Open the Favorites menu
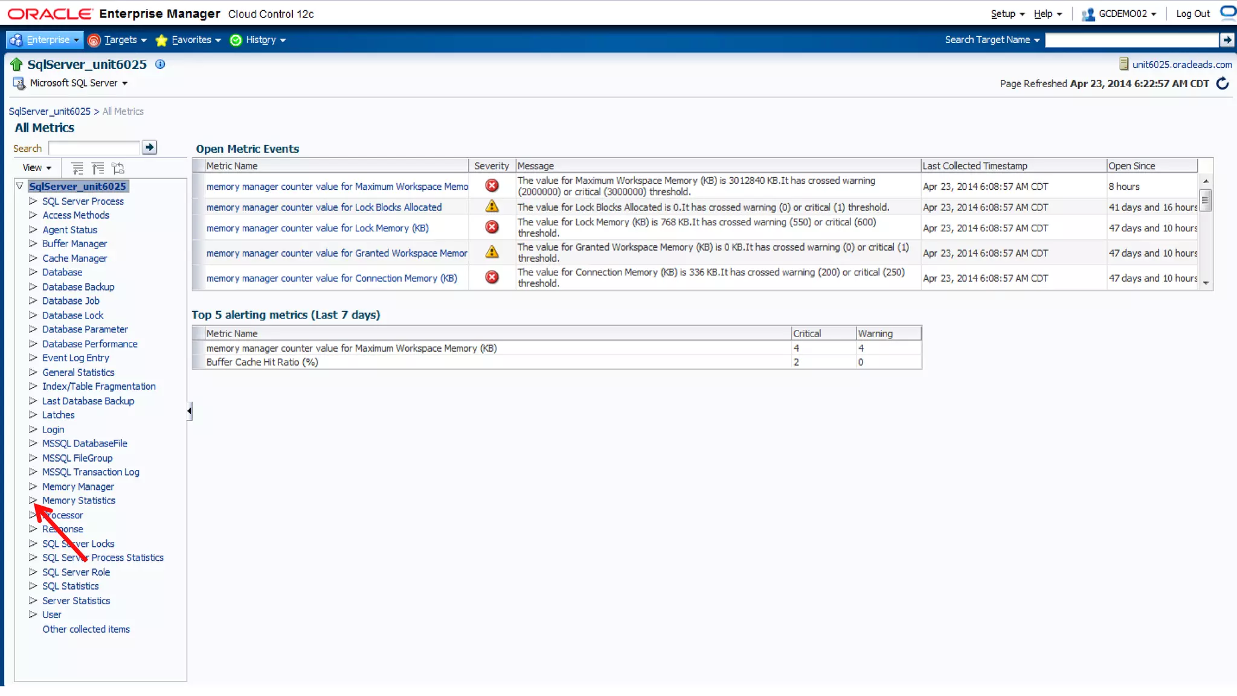The height and width of the screenshot is (696, 1237). click(188, 40)
